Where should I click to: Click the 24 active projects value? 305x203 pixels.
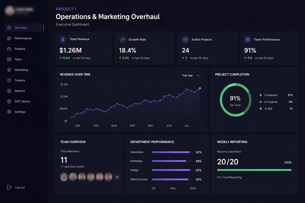[x=185, y=50]
